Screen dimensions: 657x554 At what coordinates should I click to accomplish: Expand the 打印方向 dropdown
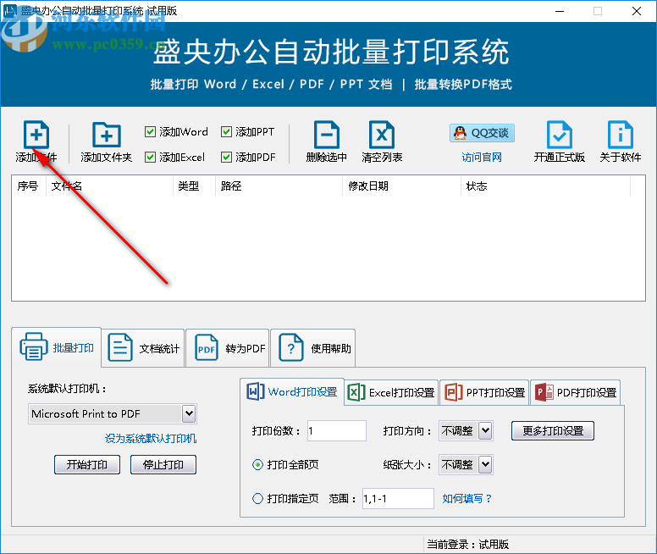(485, 430)
